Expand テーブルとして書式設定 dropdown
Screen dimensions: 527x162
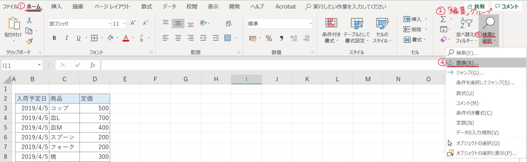pyautogui.click(x=367, y=41)
